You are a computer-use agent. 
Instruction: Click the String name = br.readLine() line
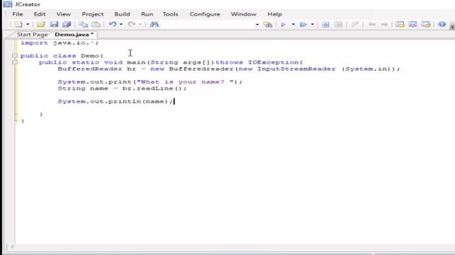point(122,89)
